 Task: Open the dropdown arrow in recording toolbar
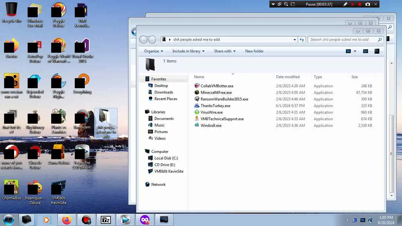coord(273,4)
